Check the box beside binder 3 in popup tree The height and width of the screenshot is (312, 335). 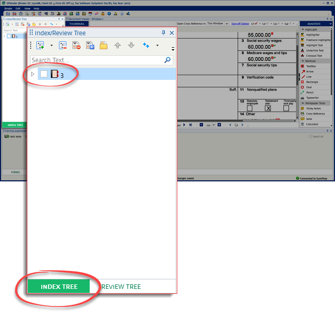tap(44, 74)
